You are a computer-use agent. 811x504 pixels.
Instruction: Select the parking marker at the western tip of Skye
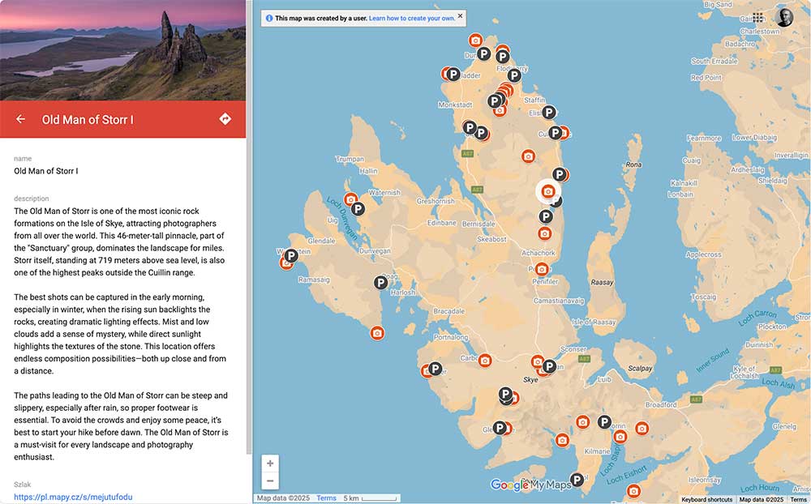[291, 255]
